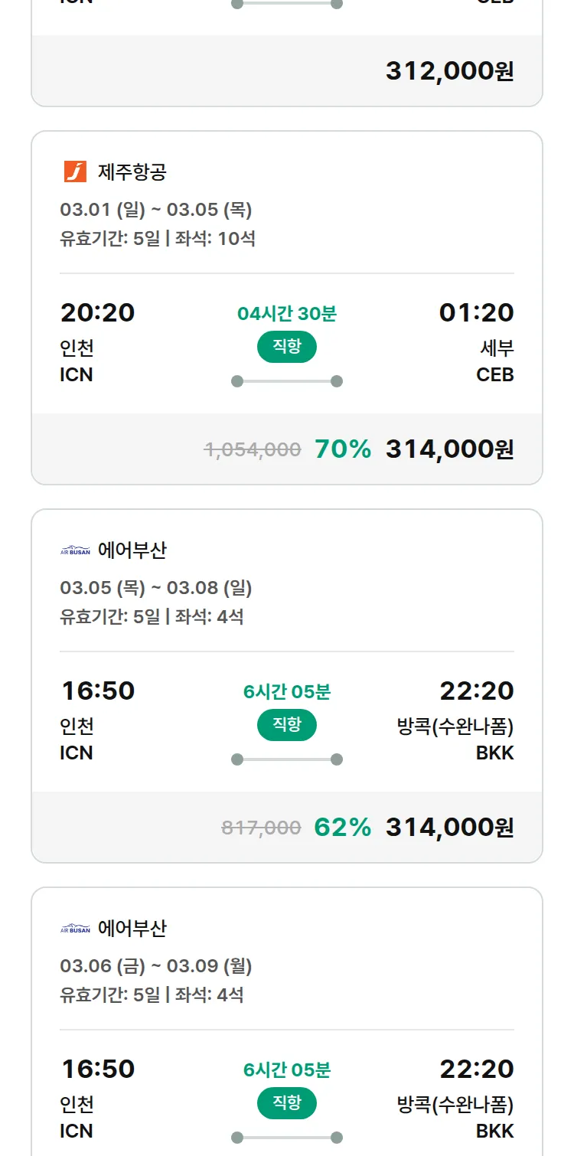Tap the 04시간 30분 flight duration
Image resolution: width=574 pixels, height=1156 pixels.
(287, 314)
